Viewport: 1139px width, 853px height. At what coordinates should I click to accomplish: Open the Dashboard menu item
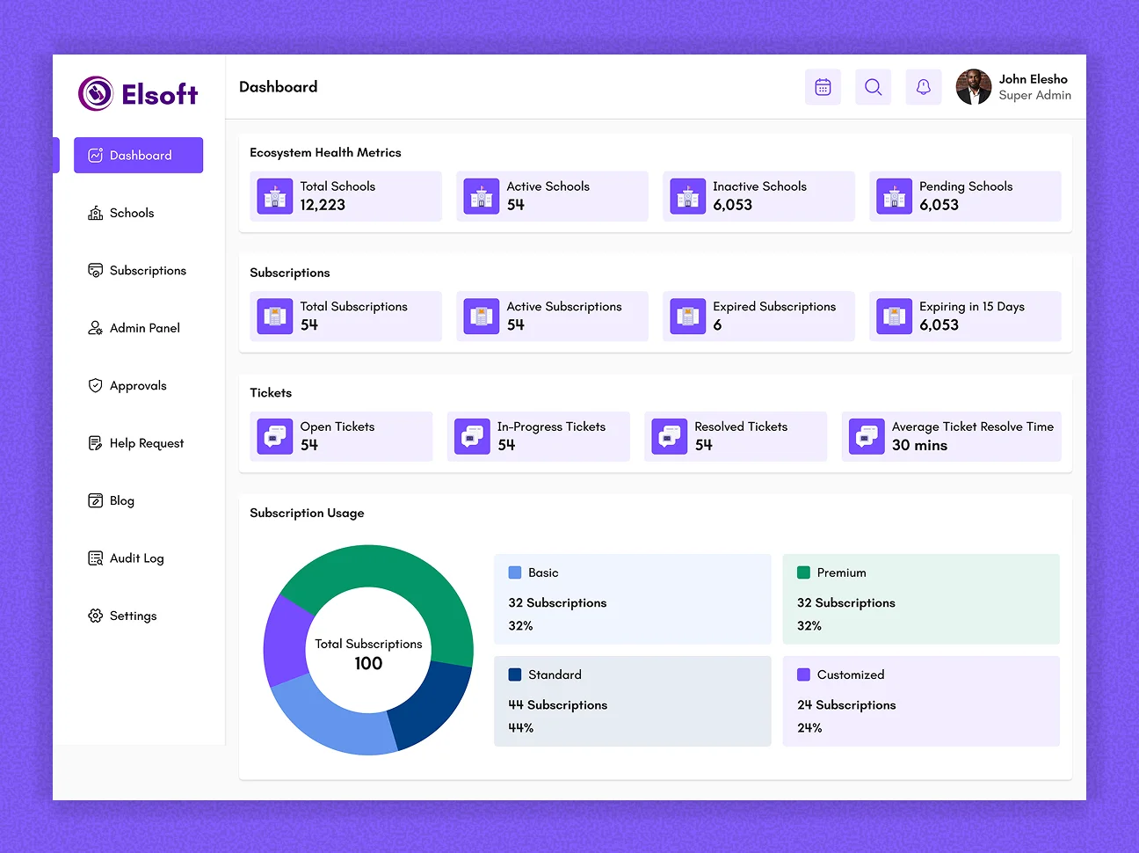[x=138, y=155]
